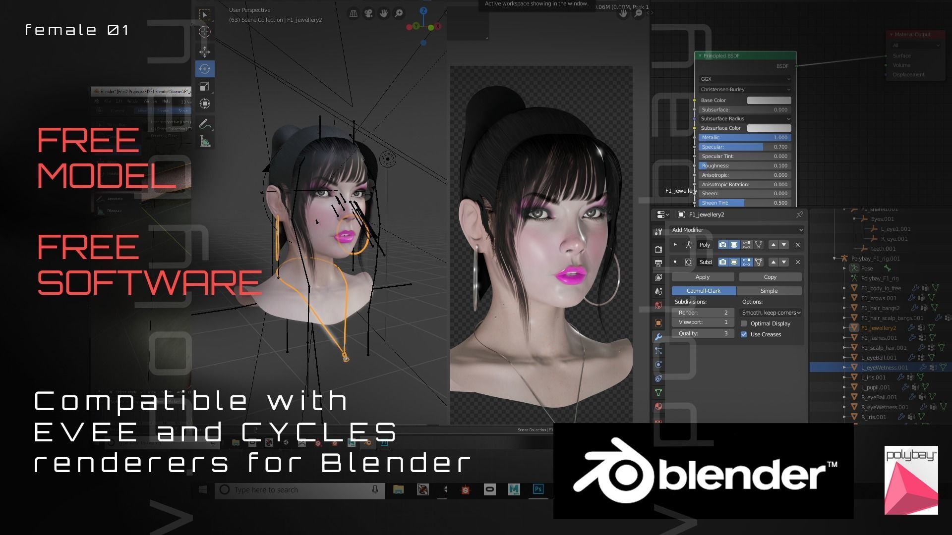Toggle edit mode display of Poly modifier
952x535 pixels.
(x=746, y=245)
